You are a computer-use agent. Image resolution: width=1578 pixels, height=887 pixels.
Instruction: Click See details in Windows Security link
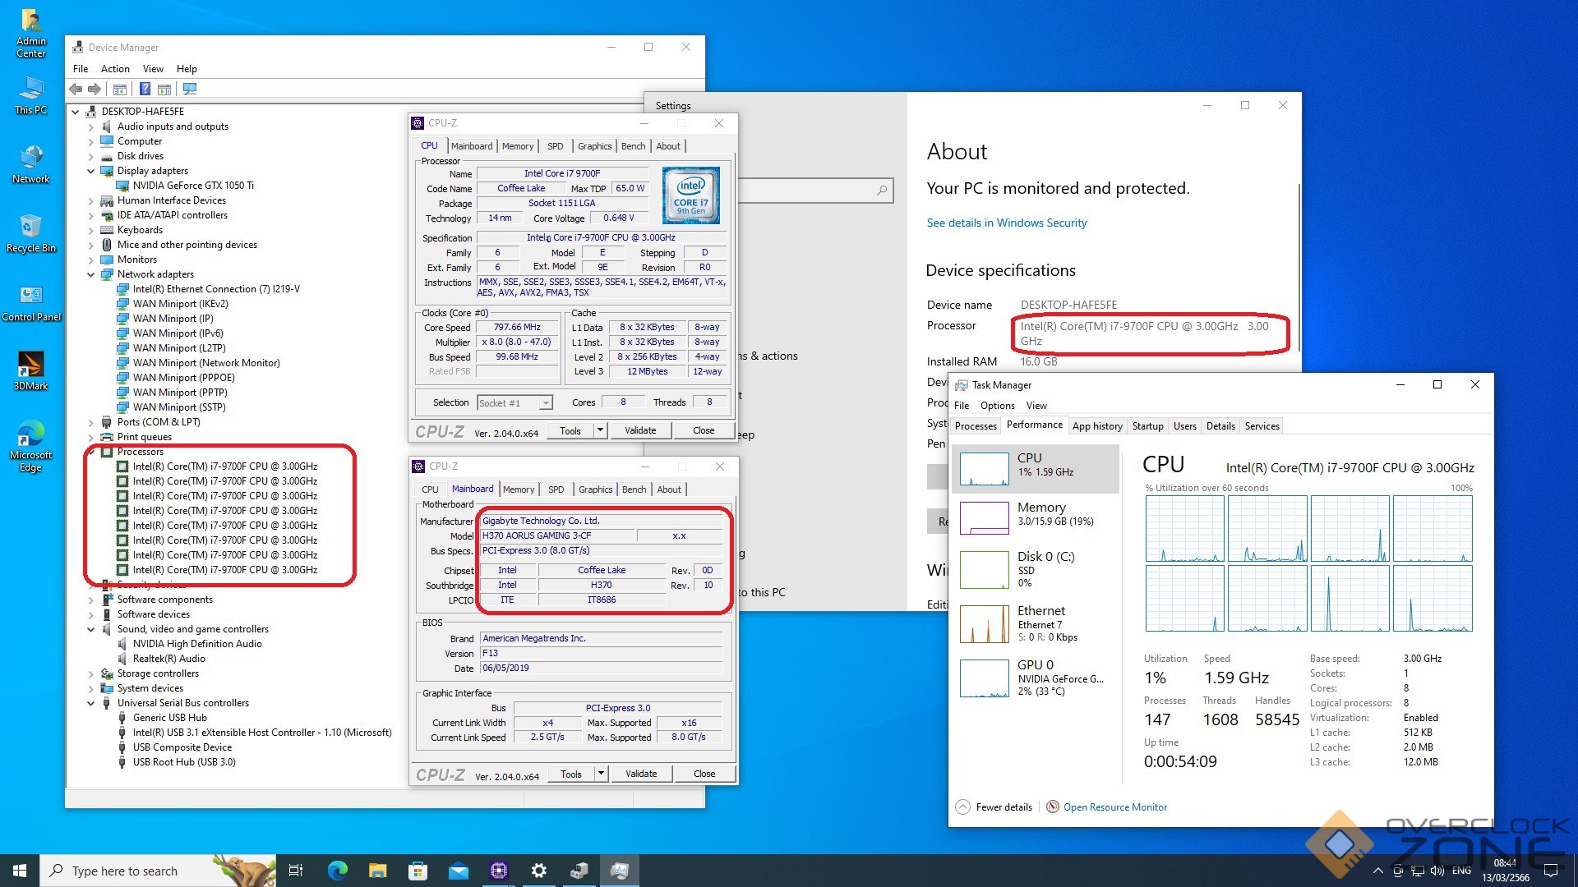[x=1006, y=223]
